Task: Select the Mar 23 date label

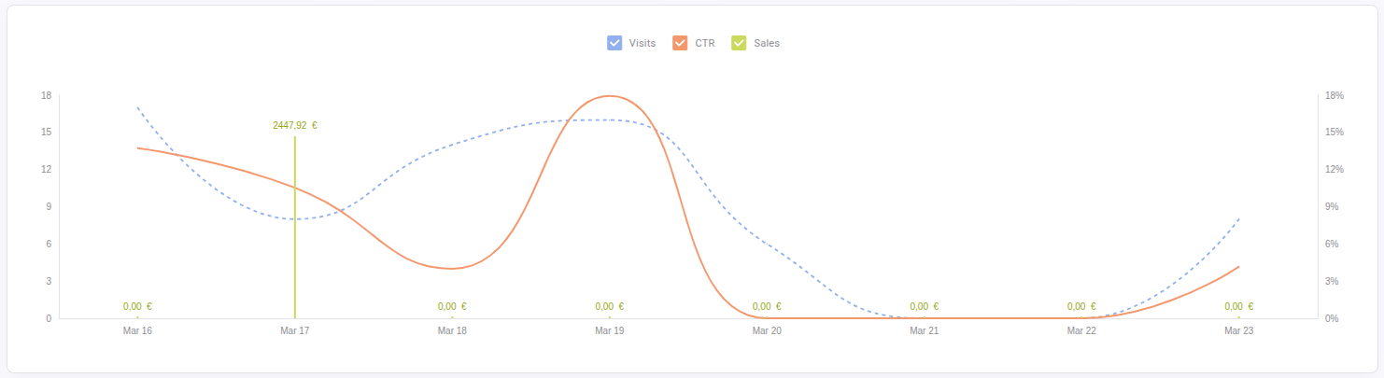Action: point(1238,330)
